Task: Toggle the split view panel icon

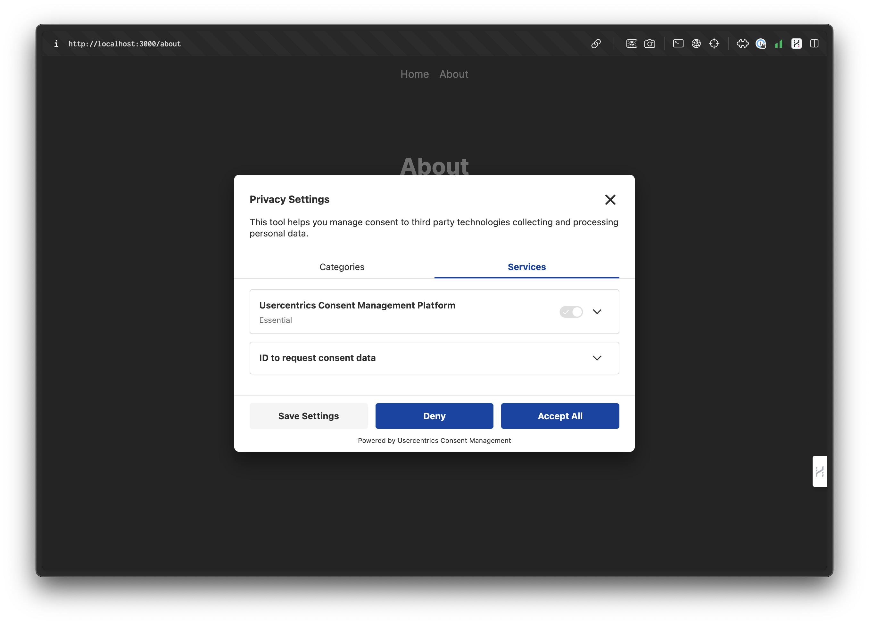Action: (814, 44)
